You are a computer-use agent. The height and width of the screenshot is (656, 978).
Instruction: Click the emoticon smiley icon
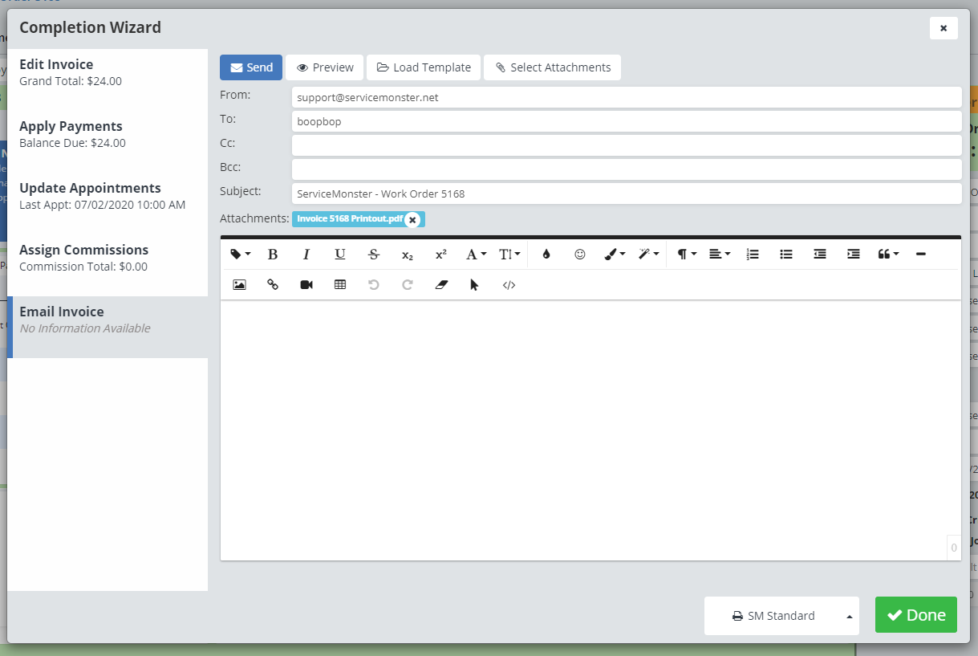pyautogui.click(x=580, y=255)
